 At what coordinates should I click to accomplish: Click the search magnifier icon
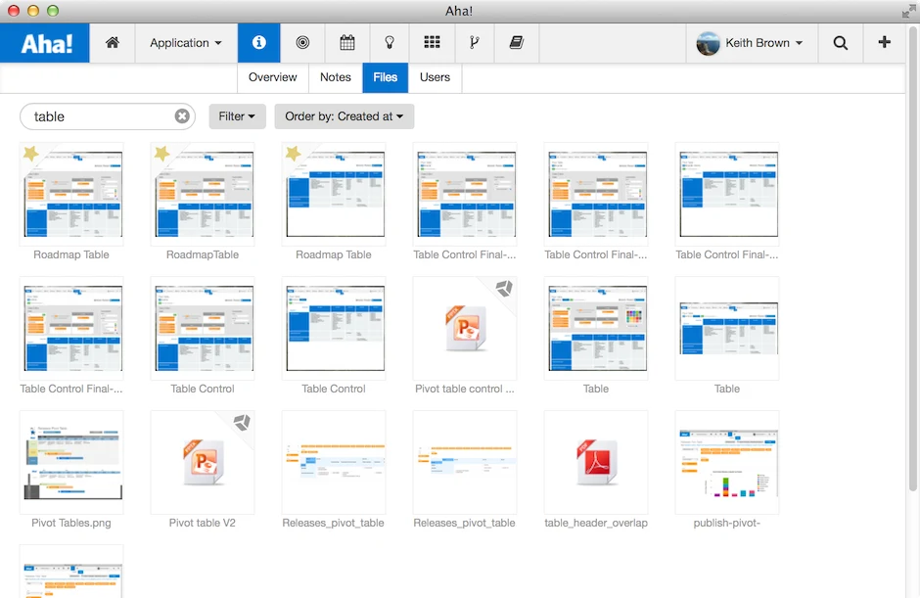(x=840, y=43)
